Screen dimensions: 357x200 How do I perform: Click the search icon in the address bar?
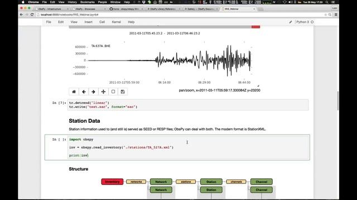coord(330,14)
